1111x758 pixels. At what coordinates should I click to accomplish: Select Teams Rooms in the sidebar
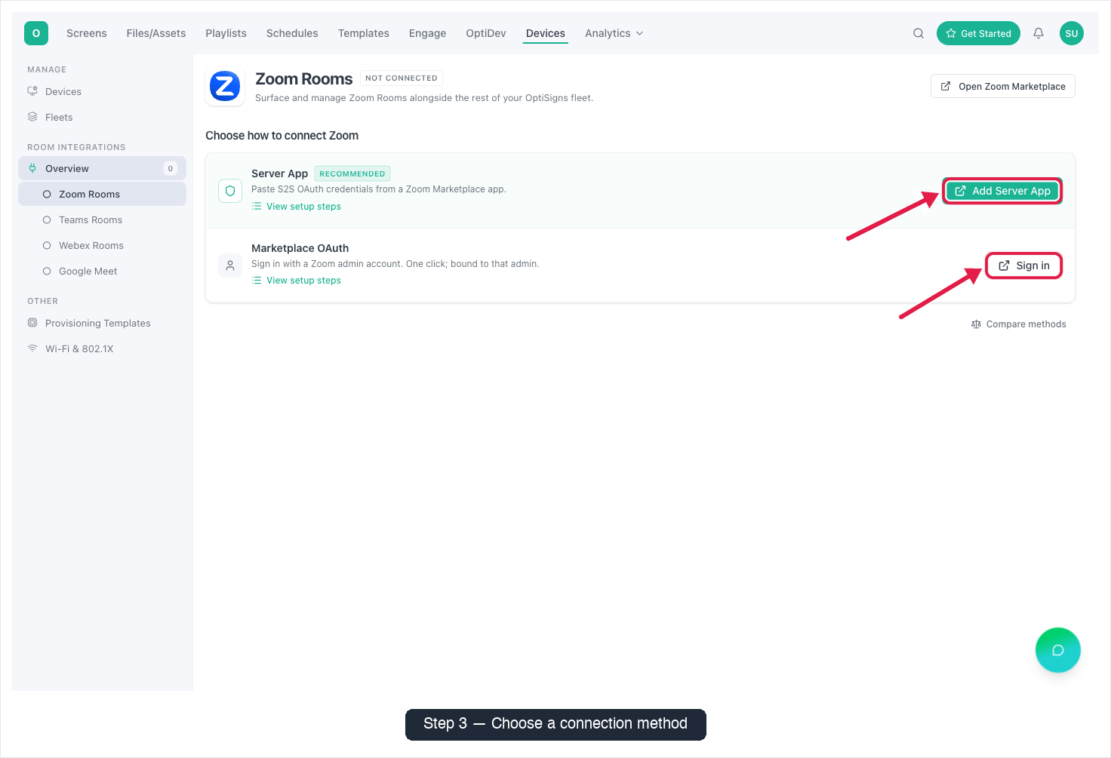point(102,219)
